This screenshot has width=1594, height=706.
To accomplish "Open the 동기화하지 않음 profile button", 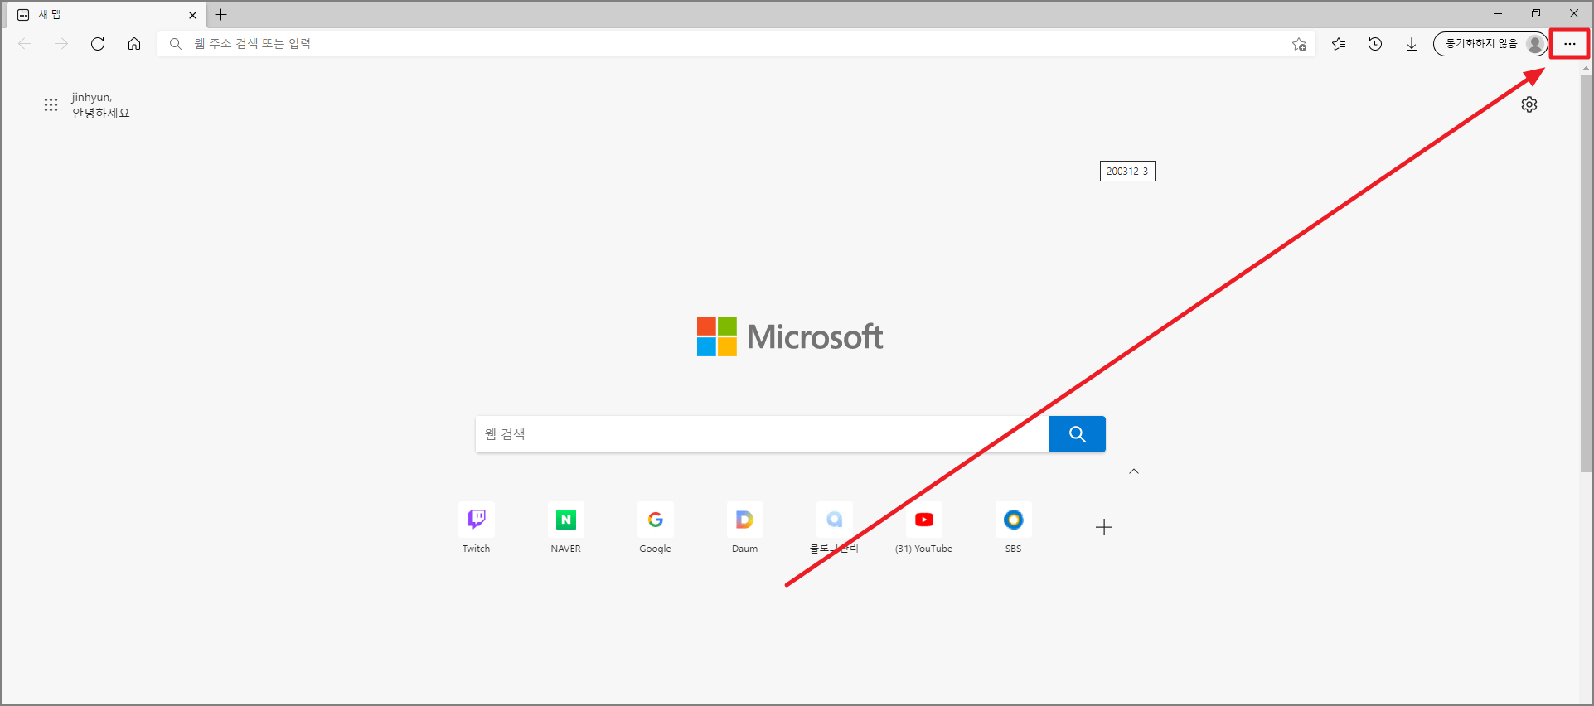I will pos(1490,44).
